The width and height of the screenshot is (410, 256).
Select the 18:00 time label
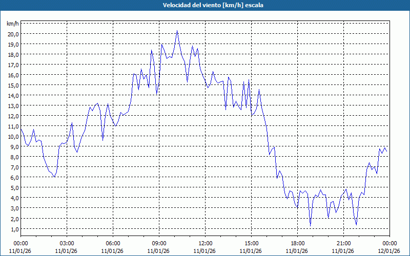click(297, 243)
